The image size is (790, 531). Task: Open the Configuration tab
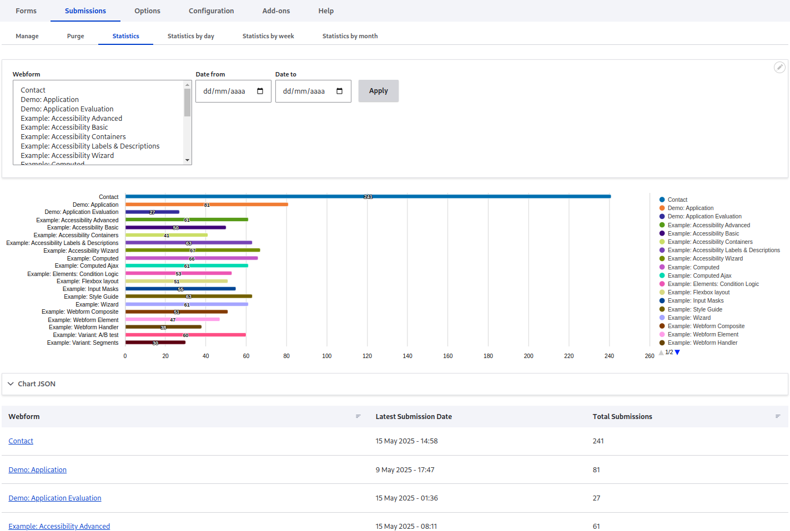[x=212, y=11]
